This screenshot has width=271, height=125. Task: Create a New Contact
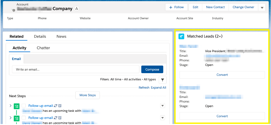pos(216,7)
